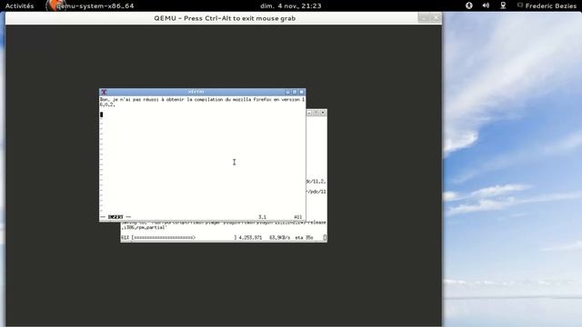This screenshot has height=327, width=582.
Task: Close the rear terminal window
Action: coord(323,113)
